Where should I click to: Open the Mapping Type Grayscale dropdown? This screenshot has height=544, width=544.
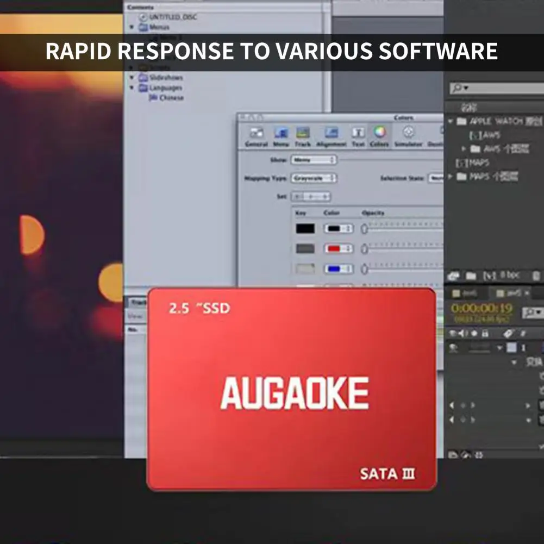coord(314,178)
